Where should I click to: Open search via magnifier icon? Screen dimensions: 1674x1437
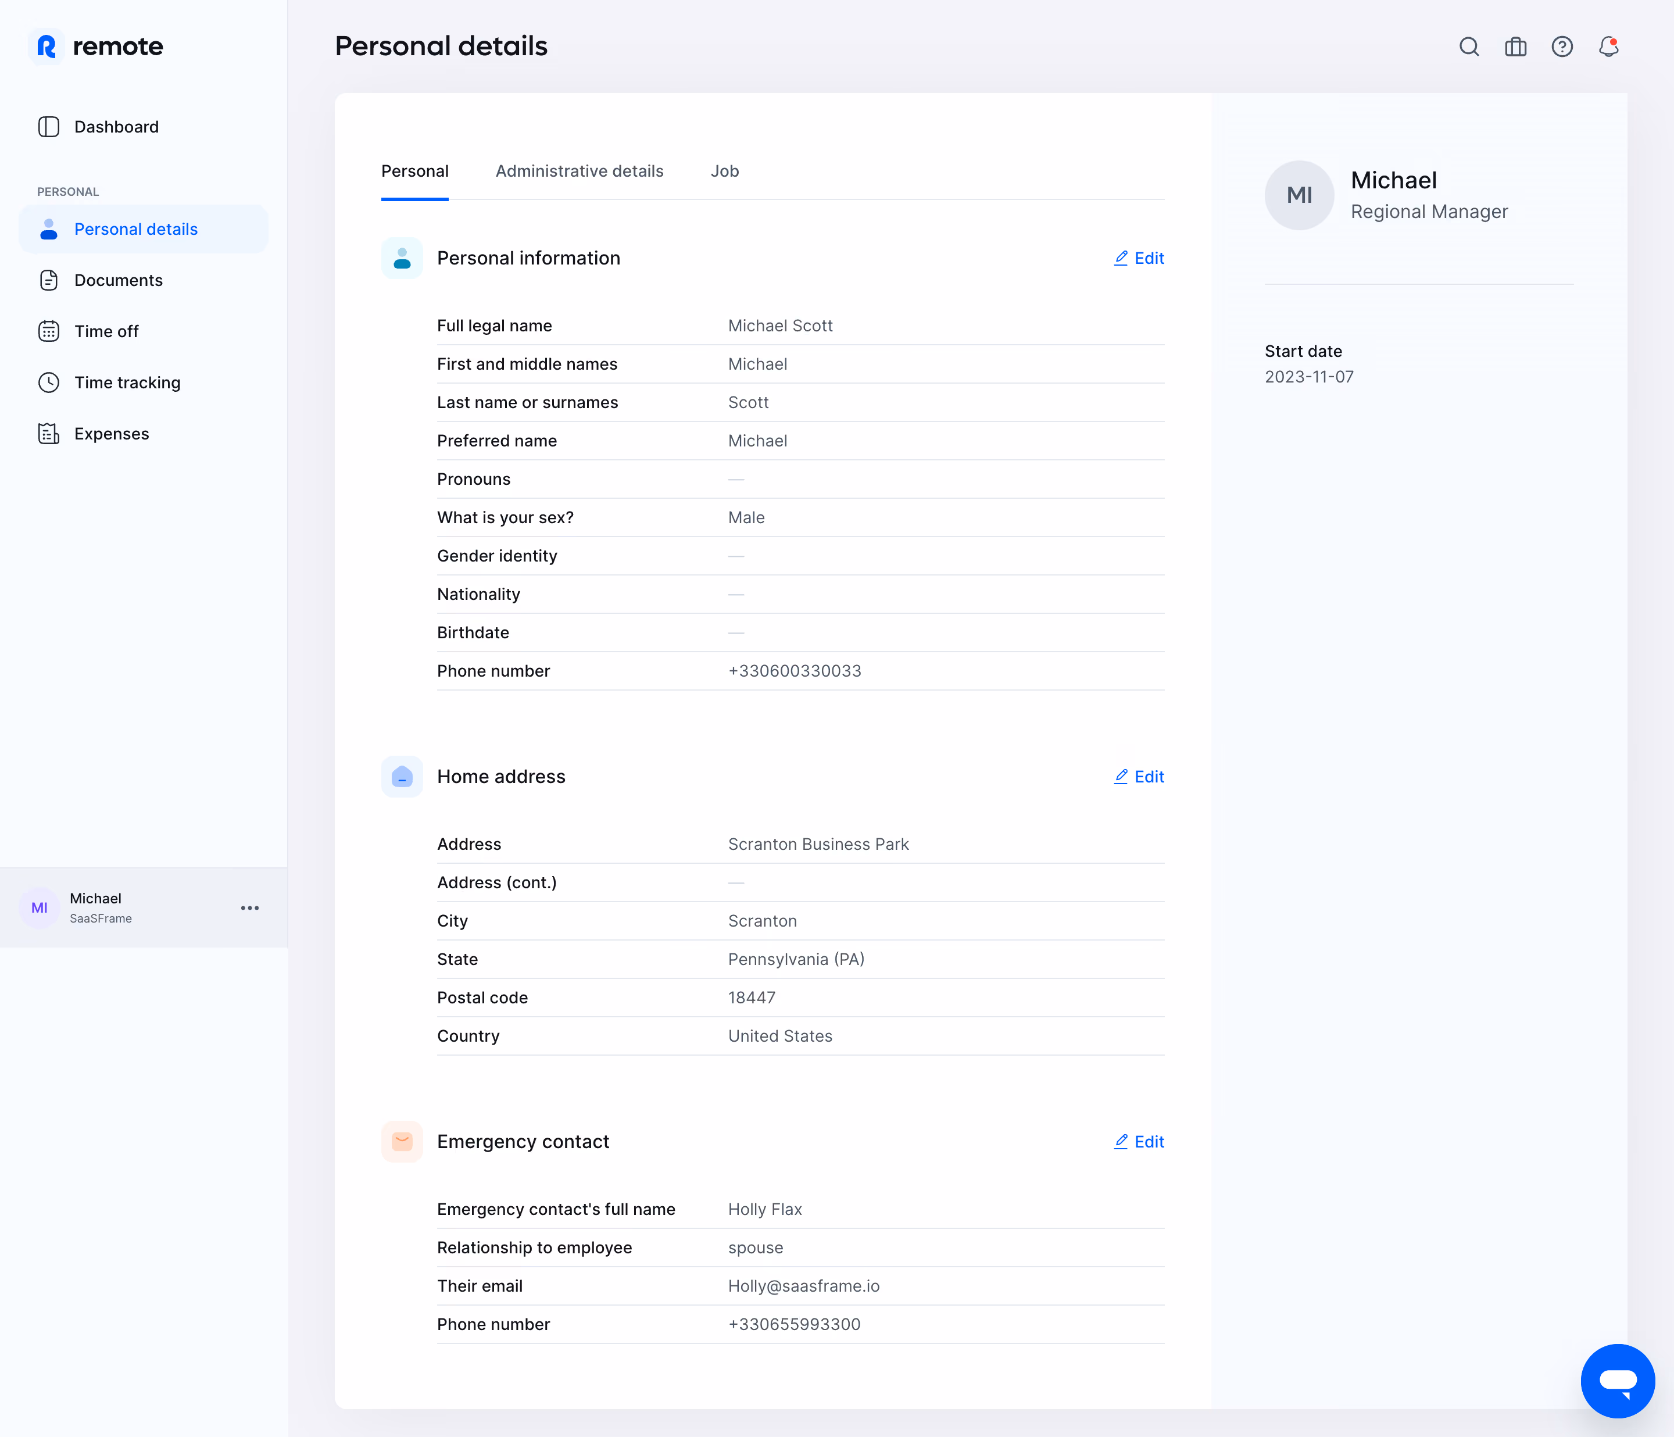coord(1469,47)
